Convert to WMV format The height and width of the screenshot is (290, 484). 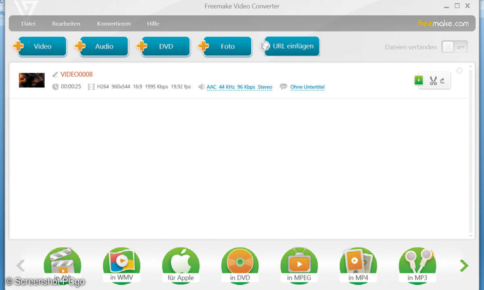[121, 266]
